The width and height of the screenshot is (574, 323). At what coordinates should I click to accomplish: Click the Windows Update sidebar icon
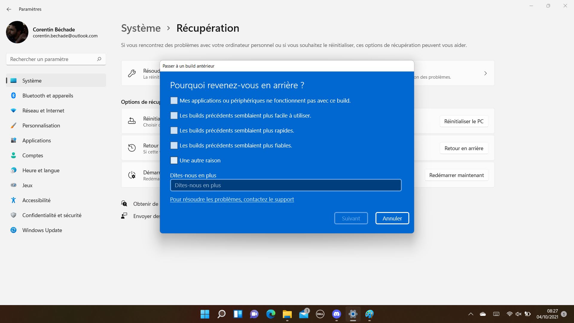click(13, 230)
